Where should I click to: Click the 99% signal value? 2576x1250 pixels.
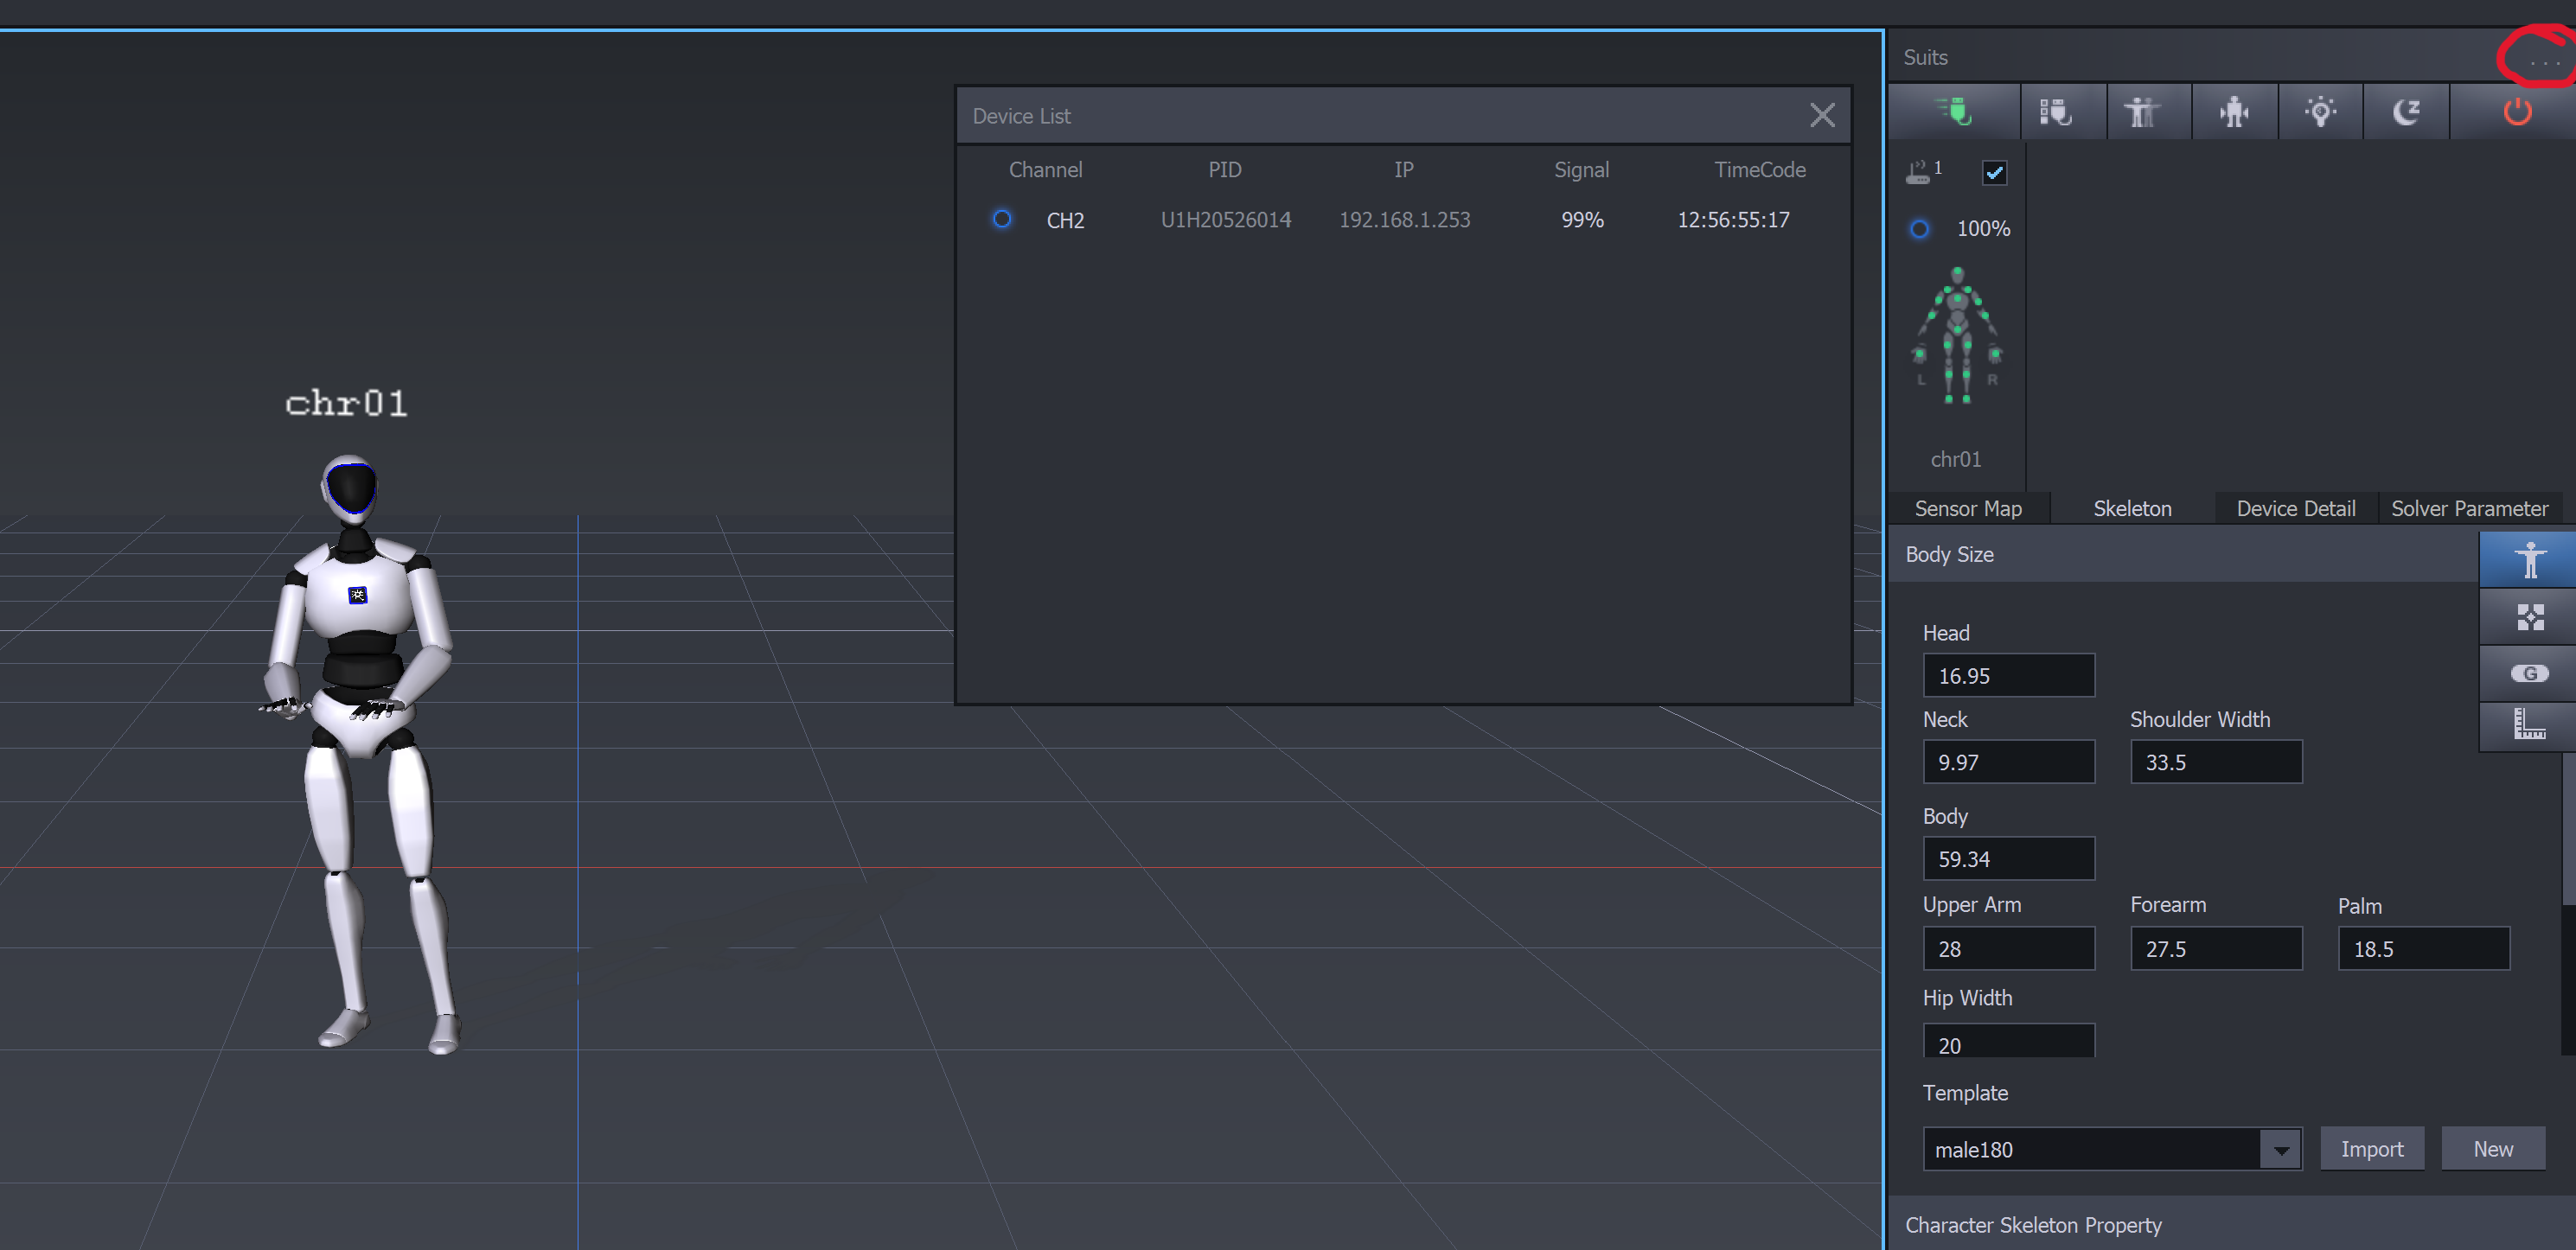point(1582,220)
